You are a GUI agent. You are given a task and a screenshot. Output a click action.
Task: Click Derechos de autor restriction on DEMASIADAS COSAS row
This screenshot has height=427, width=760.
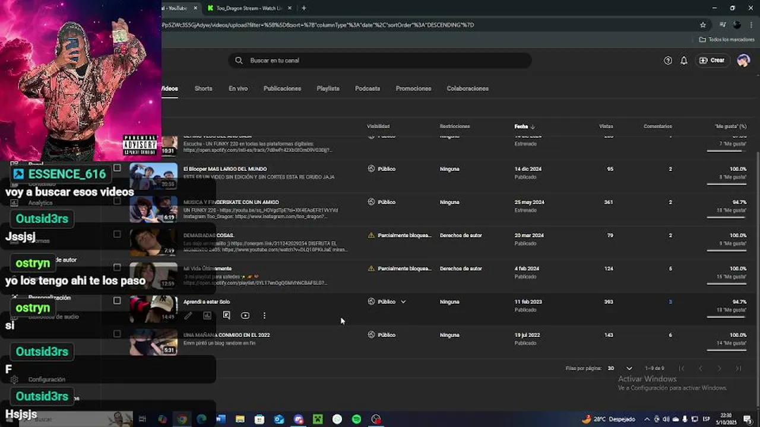point(461,235)
